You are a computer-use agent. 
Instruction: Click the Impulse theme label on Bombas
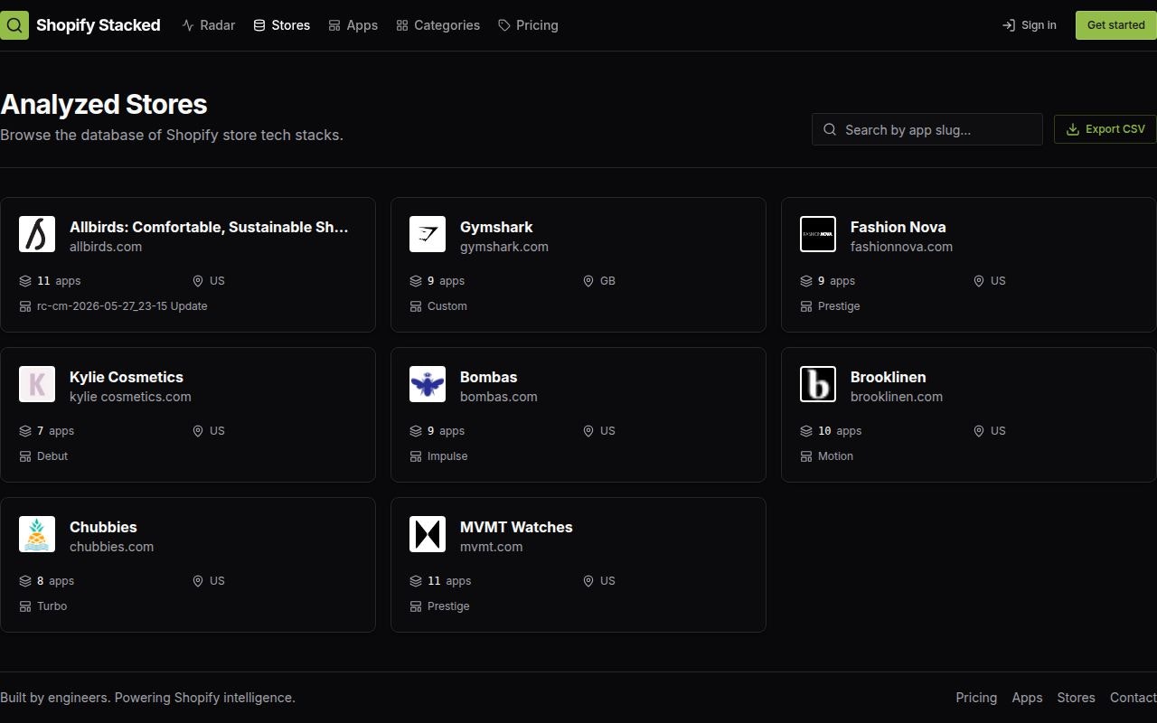[447, 456]
